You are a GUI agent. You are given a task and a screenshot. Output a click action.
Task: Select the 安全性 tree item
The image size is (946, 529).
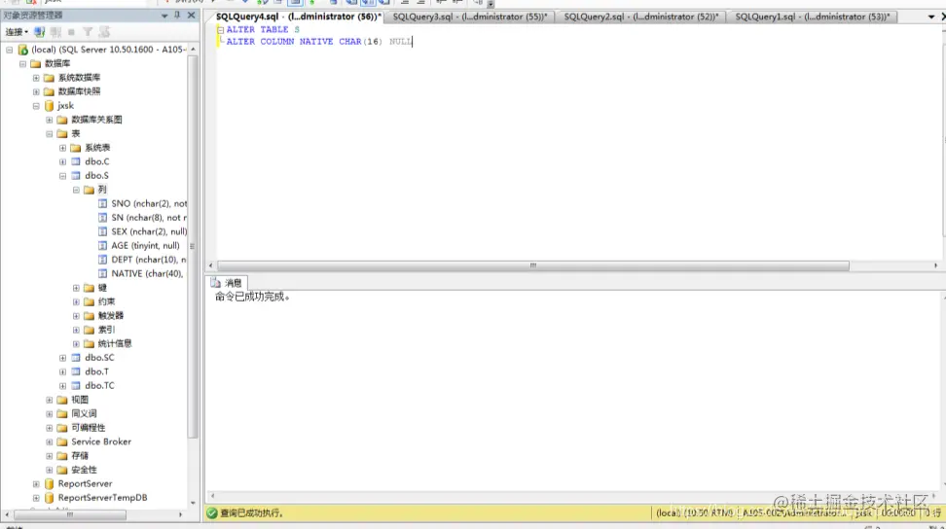84,470
